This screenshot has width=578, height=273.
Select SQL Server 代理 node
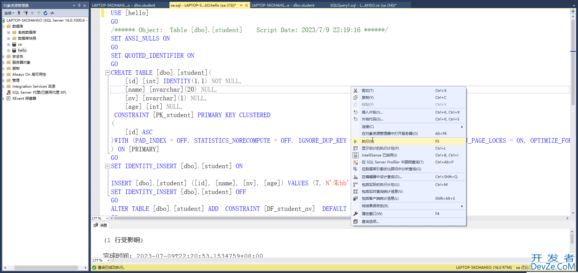point(39,93)
